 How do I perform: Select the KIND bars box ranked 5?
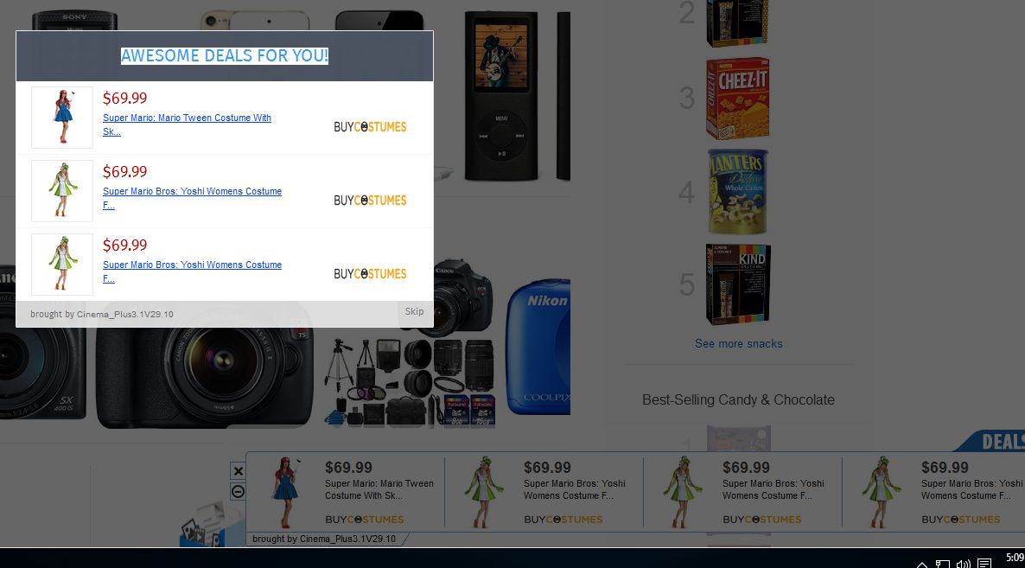(738, 284)
